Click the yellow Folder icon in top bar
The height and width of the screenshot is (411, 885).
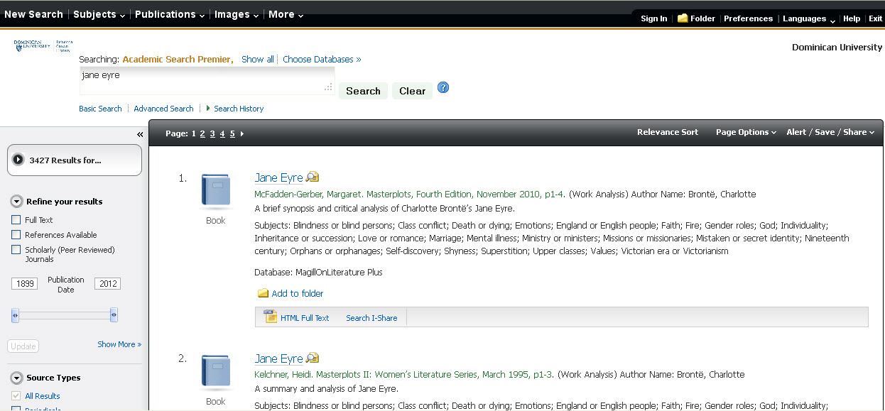(683, 18)
